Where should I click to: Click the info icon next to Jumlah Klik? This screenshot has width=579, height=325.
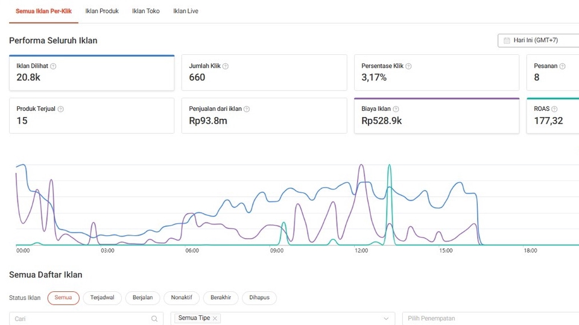[226, 66]
